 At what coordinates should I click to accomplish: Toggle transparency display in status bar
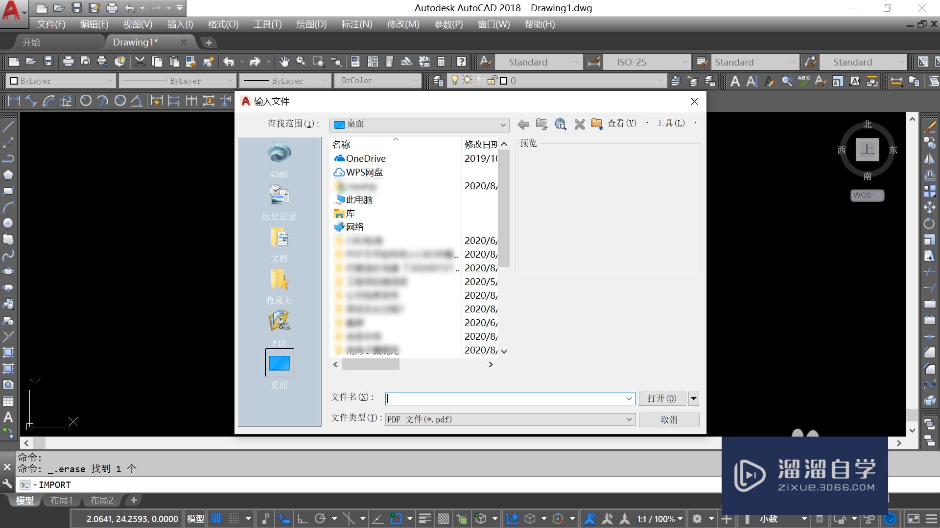click(x=443, y=519)
